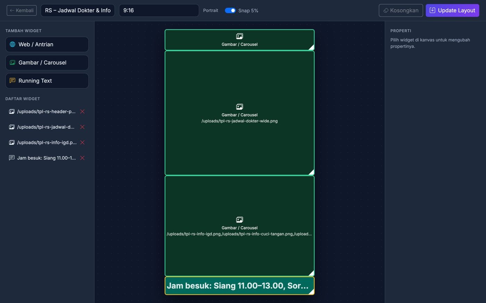Screen dimensions: 486x303
Task: Click picture icon on Gambar / Carousel button
Action: 12,63
